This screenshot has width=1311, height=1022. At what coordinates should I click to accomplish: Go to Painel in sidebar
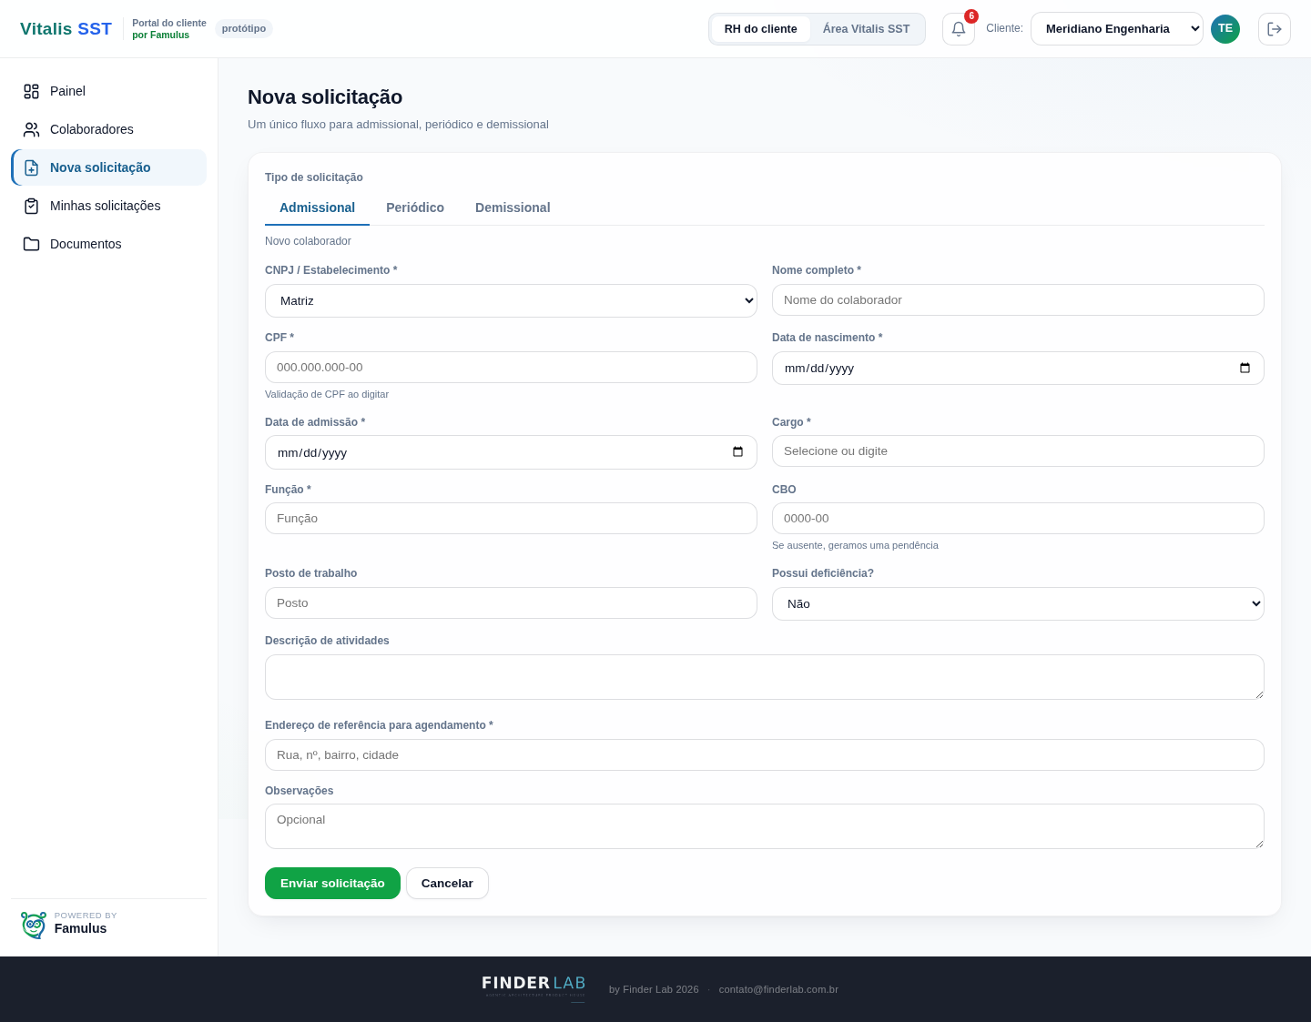(x=109, y=91)
